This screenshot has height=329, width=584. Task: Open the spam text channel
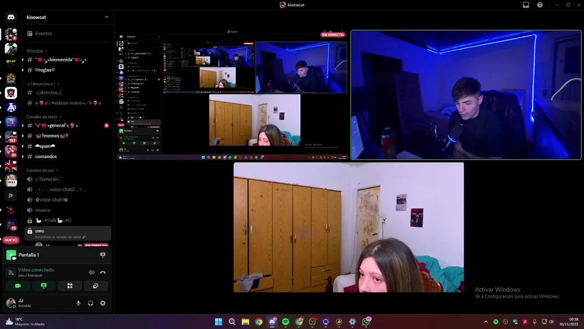pos(68,146)
